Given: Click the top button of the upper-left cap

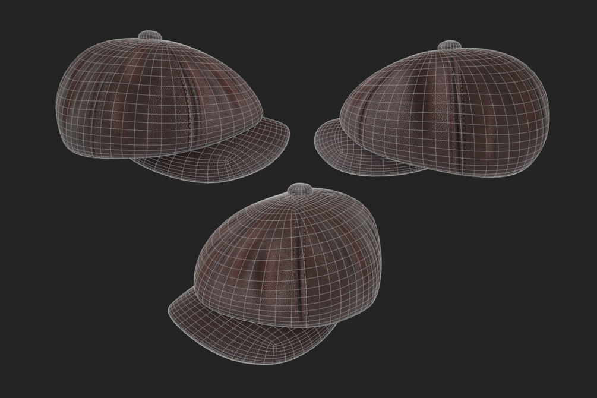Looking at the screenshot, I should (150, 35).
